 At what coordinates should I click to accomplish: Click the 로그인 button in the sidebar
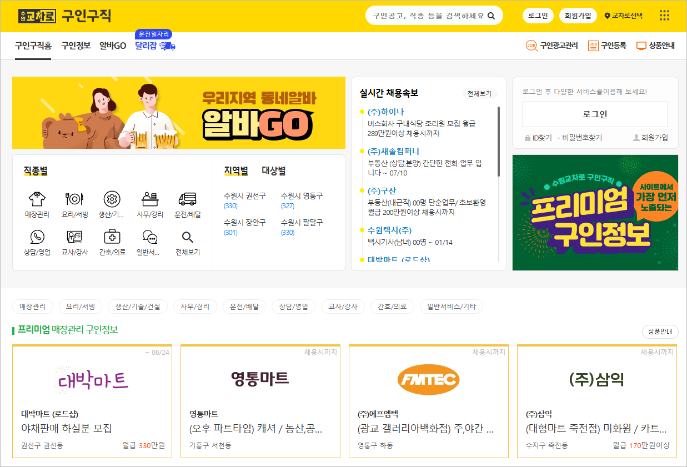click(x=595, y=114)
